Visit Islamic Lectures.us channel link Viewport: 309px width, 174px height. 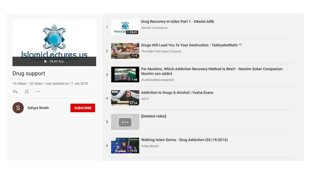pos(154,28)
